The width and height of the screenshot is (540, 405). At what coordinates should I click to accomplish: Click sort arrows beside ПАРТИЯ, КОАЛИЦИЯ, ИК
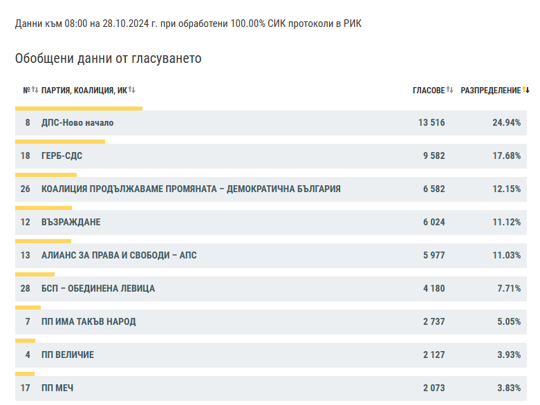pos(131,90)
